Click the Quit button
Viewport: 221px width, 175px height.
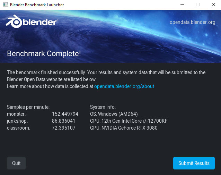tap(16, 163)
